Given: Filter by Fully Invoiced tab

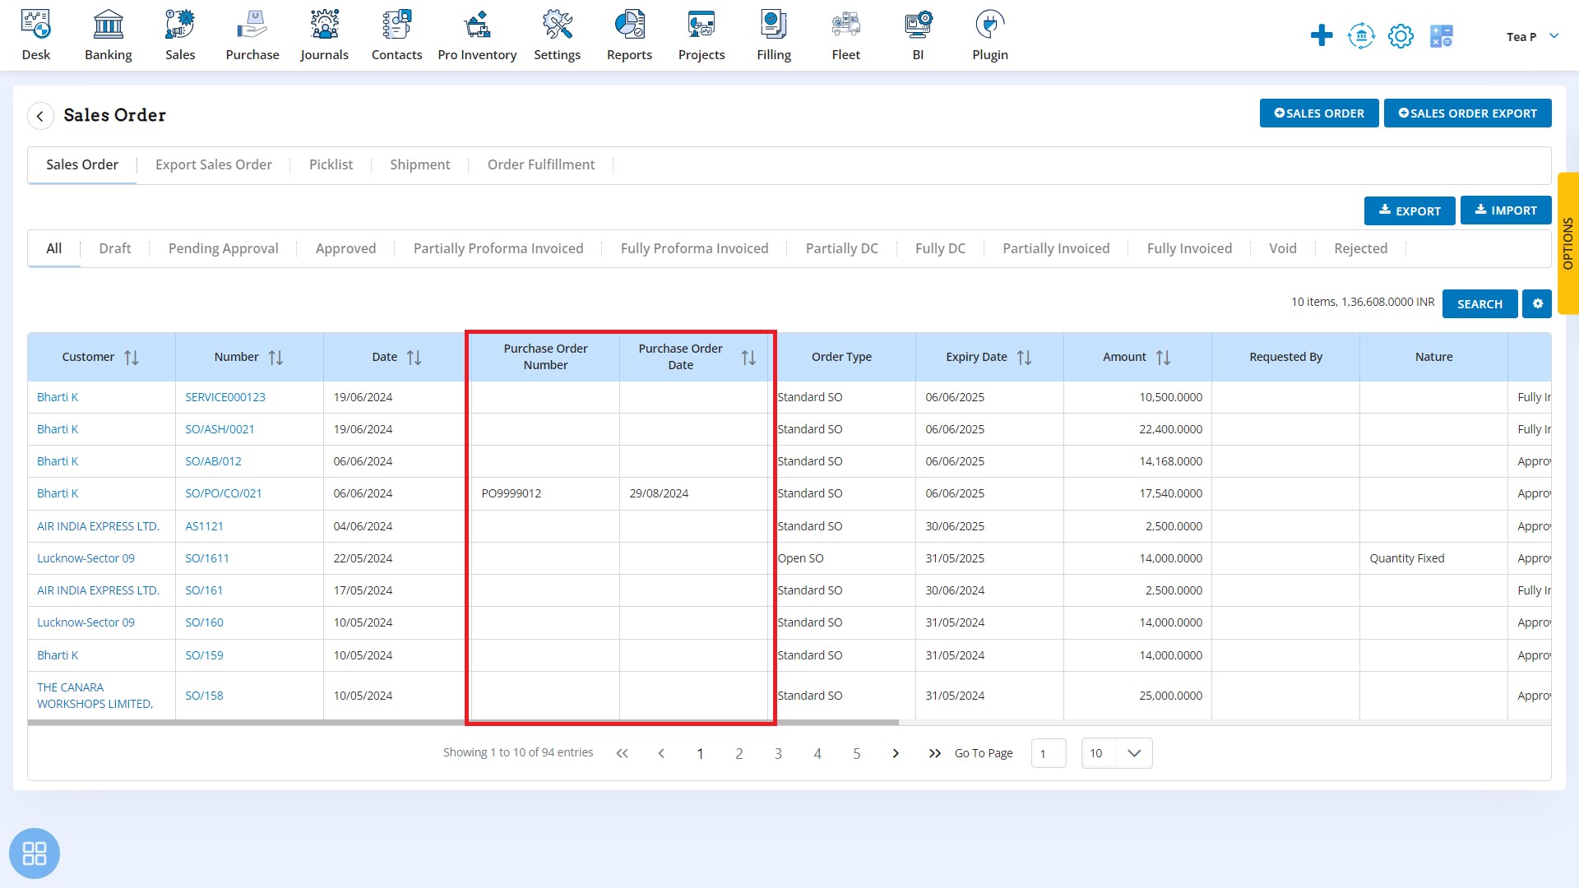Looking at the screenshot, I should click(1189, 248).
